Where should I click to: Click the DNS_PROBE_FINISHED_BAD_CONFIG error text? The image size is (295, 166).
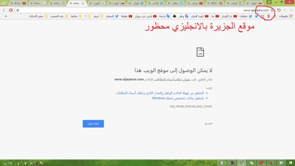tap(191, 107)
